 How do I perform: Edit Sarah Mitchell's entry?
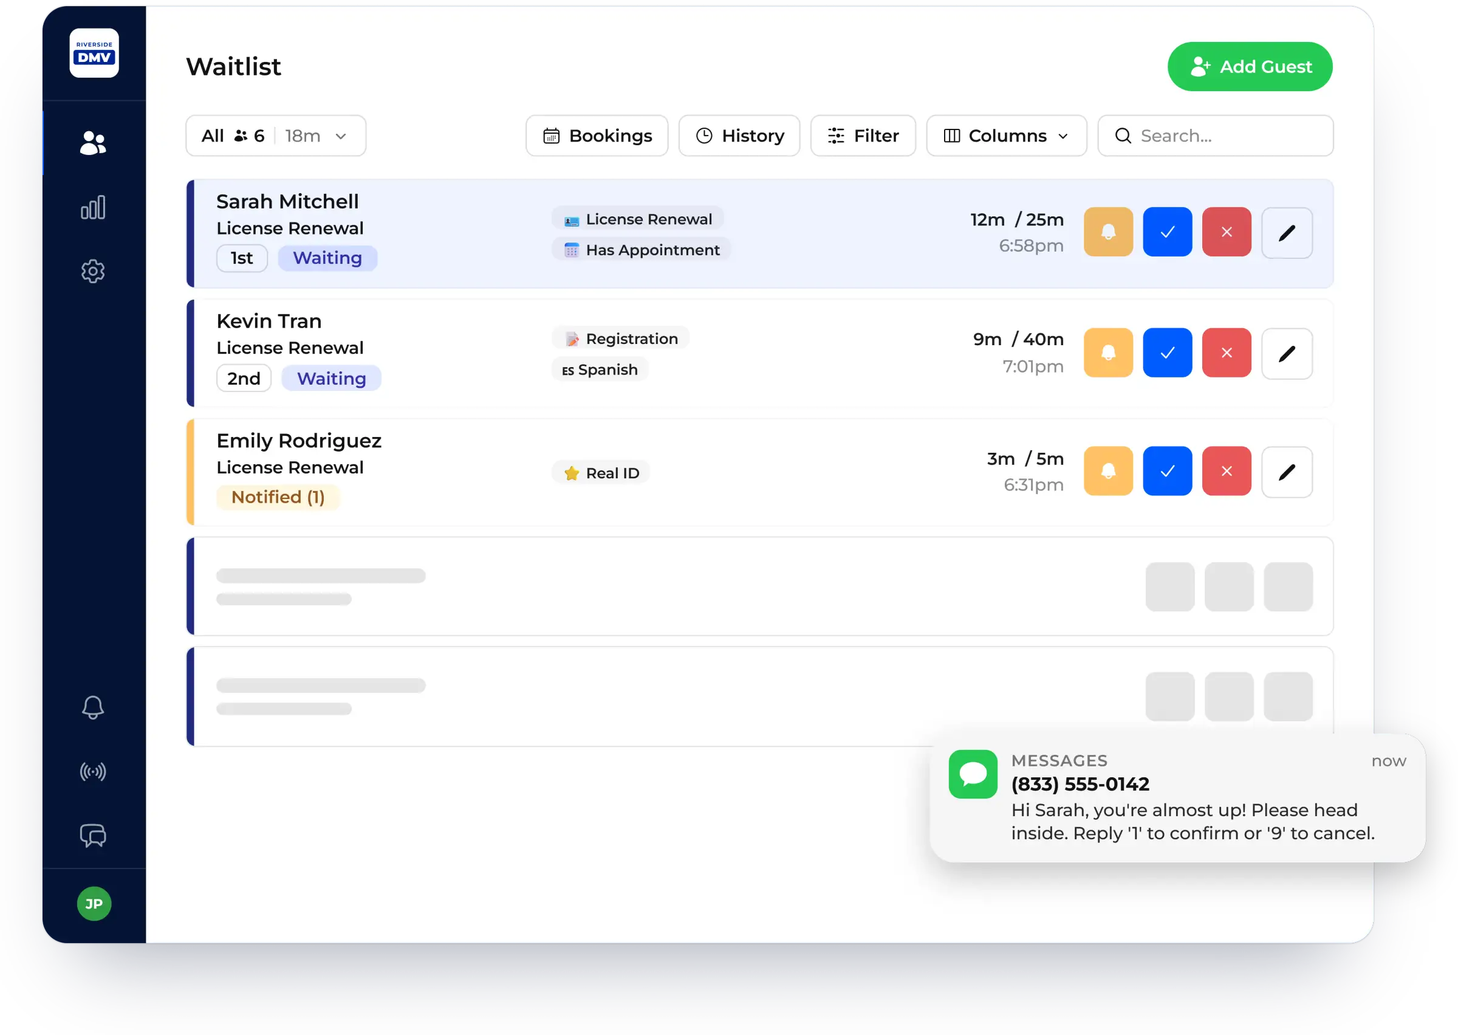[x=1287, y=233]
